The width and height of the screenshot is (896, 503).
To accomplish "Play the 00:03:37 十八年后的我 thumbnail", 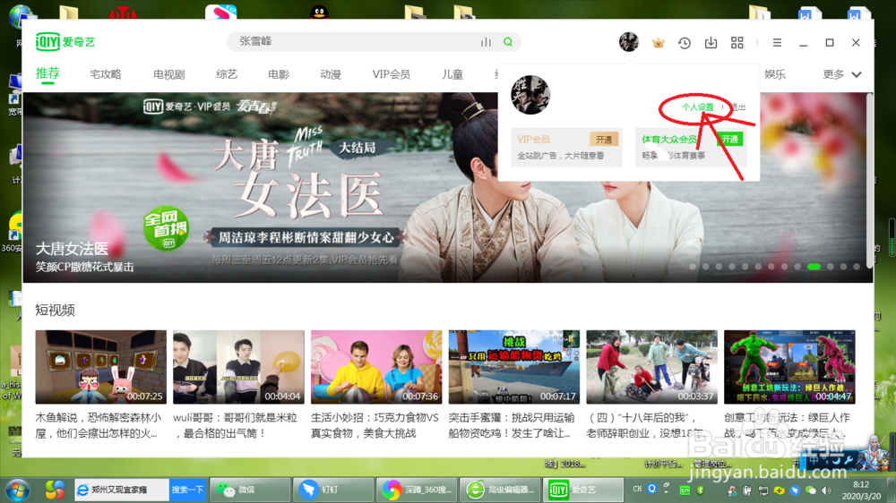I will [651, 367].
